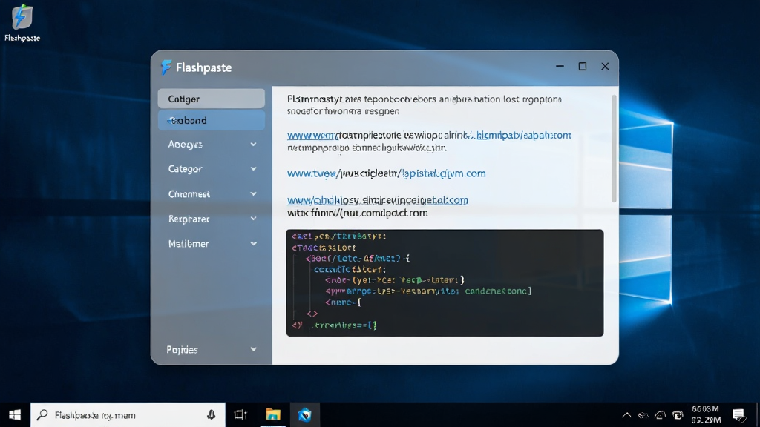Follow the link ending alym.com

[x=444, y=173]
